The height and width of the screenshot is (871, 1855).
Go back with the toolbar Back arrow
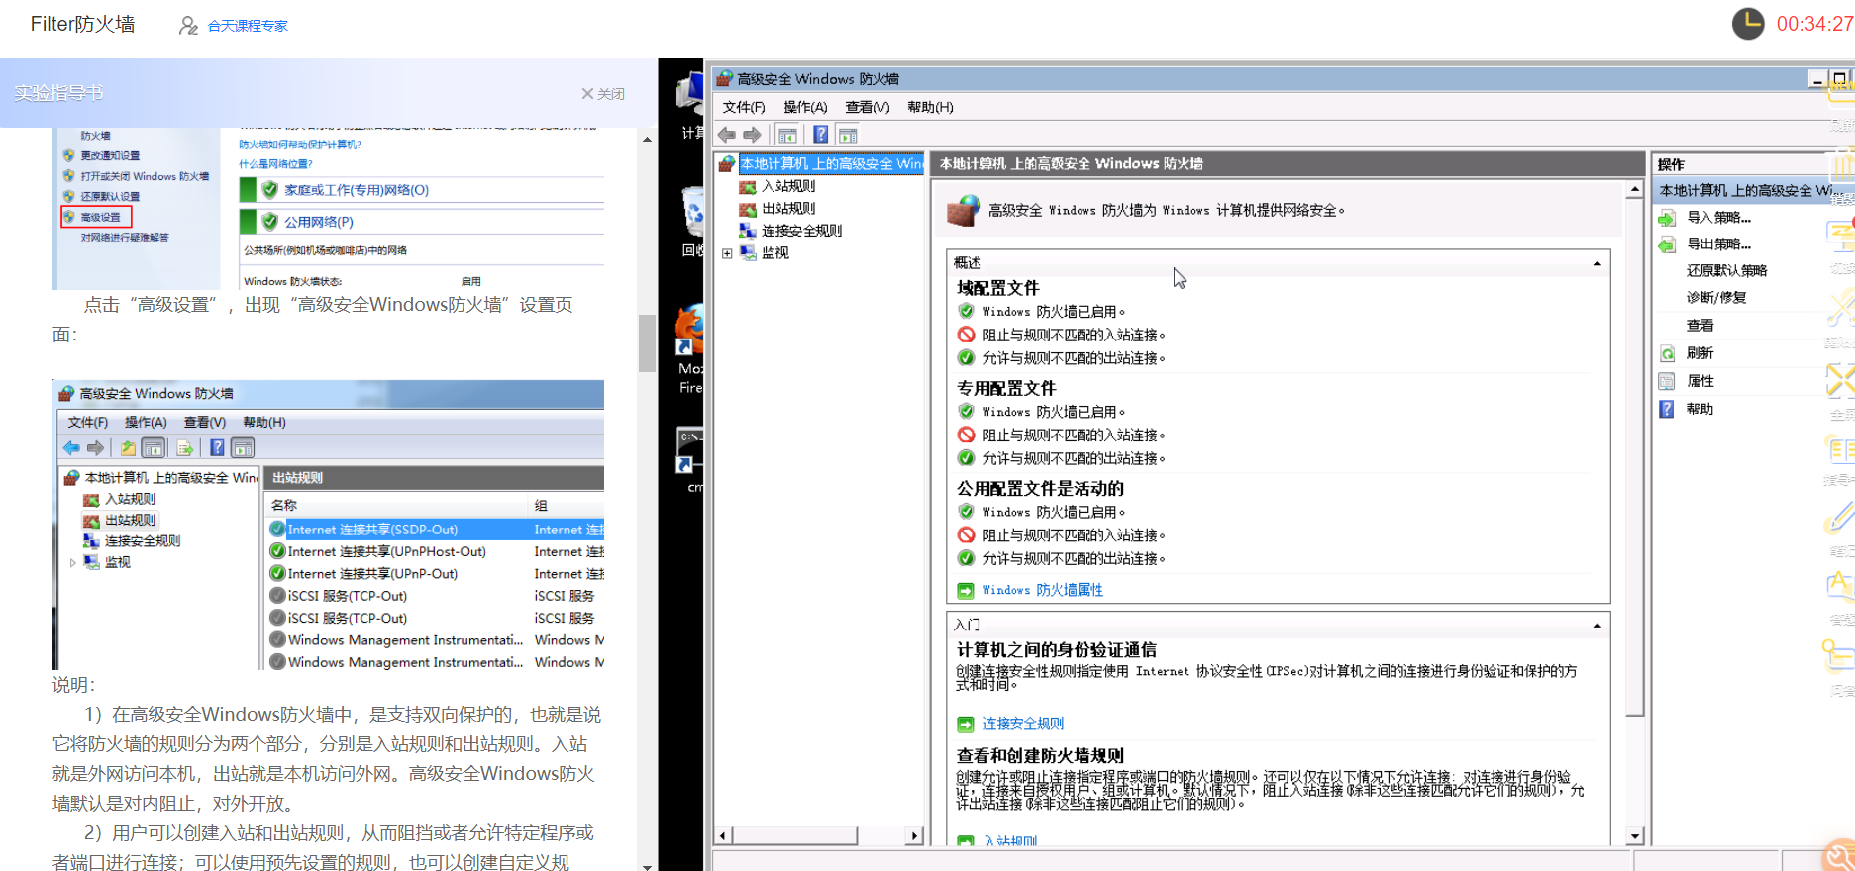[727, 135]
